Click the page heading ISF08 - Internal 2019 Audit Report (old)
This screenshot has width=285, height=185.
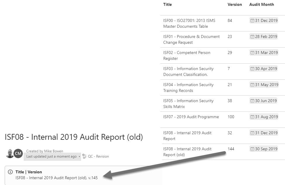point(74,137)
